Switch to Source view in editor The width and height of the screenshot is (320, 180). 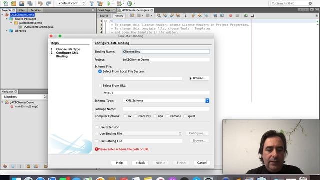[104, 16]
